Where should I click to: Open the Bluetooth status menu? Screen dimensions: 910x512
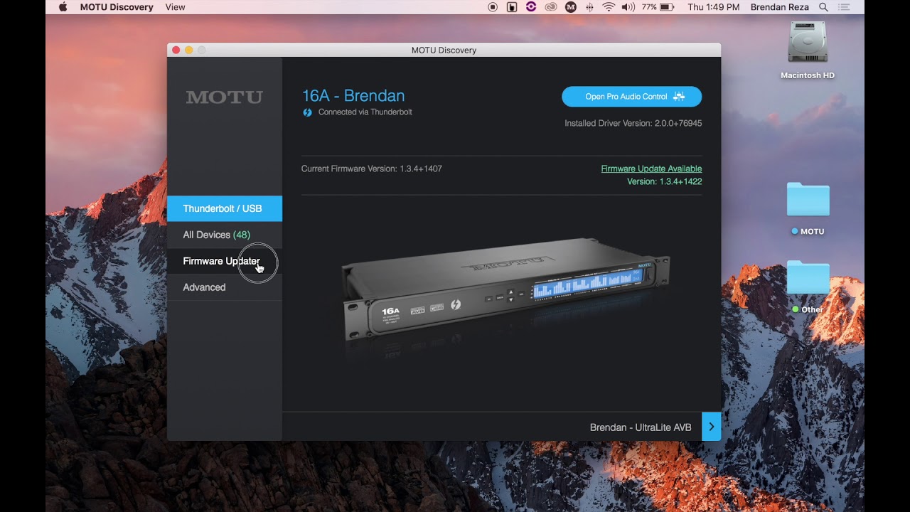coord(589,7)
